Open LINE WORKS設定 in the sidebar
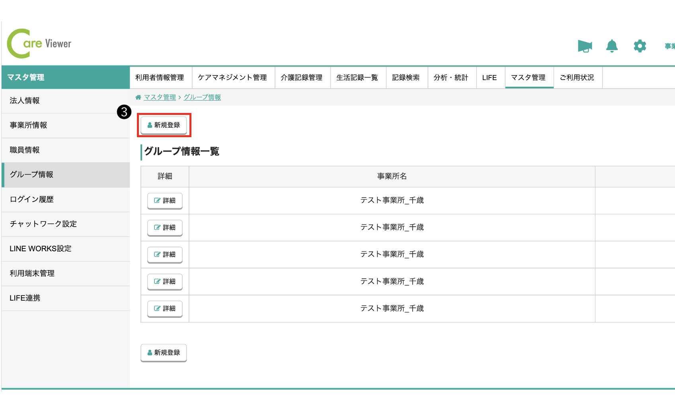The width and height of the screenshot is (675, 404). point(41,249)
